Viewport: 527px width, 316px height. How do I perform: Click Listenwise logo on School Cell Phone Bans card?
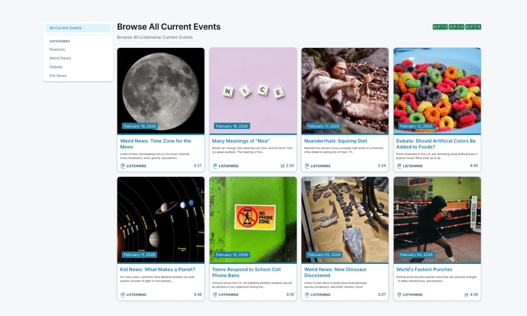[226, 295]
